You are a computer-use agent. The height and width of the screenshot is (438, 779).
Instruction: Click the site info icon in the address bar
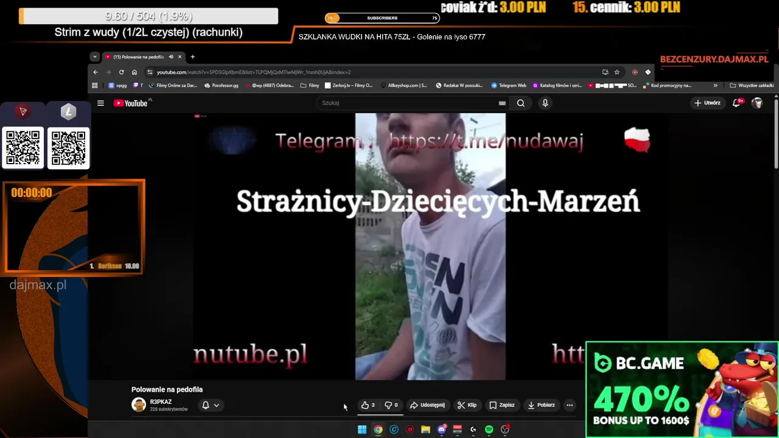coord(150,72)
